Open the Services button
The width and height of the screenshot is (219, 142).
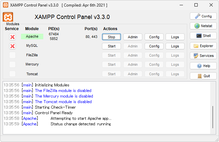coord(203,56)
